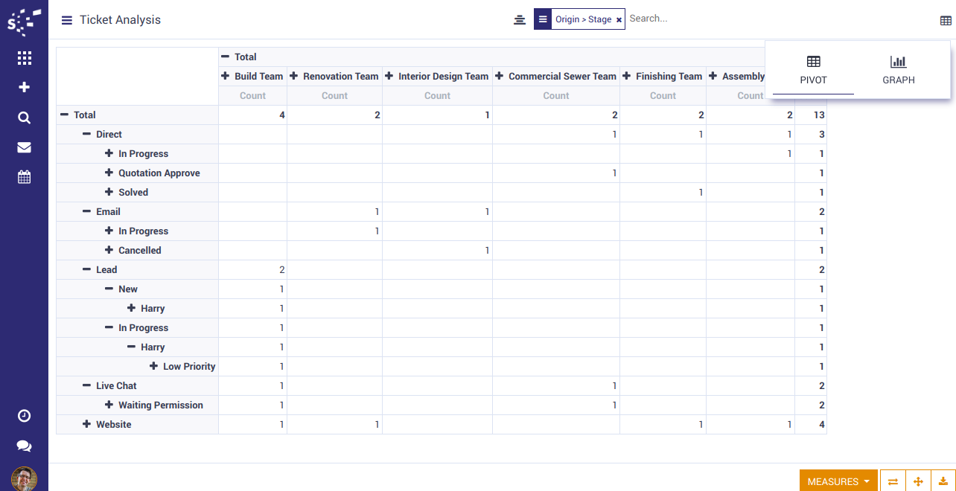This screenshot has height=491, width=956.
Task: Click Total row Build Team cell showing 4
Action: coord(252,115)
